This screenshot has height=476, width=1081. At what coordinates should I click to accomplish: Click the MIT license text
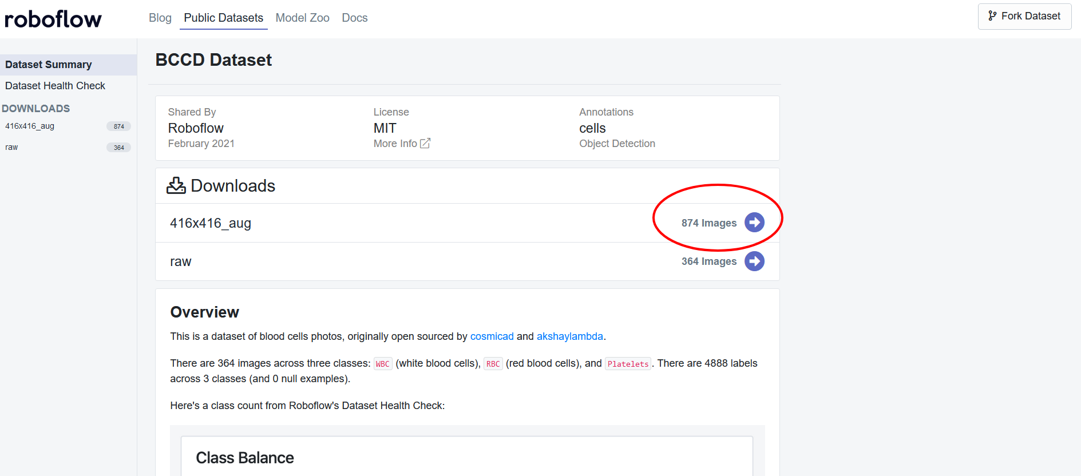coord(385,128)
